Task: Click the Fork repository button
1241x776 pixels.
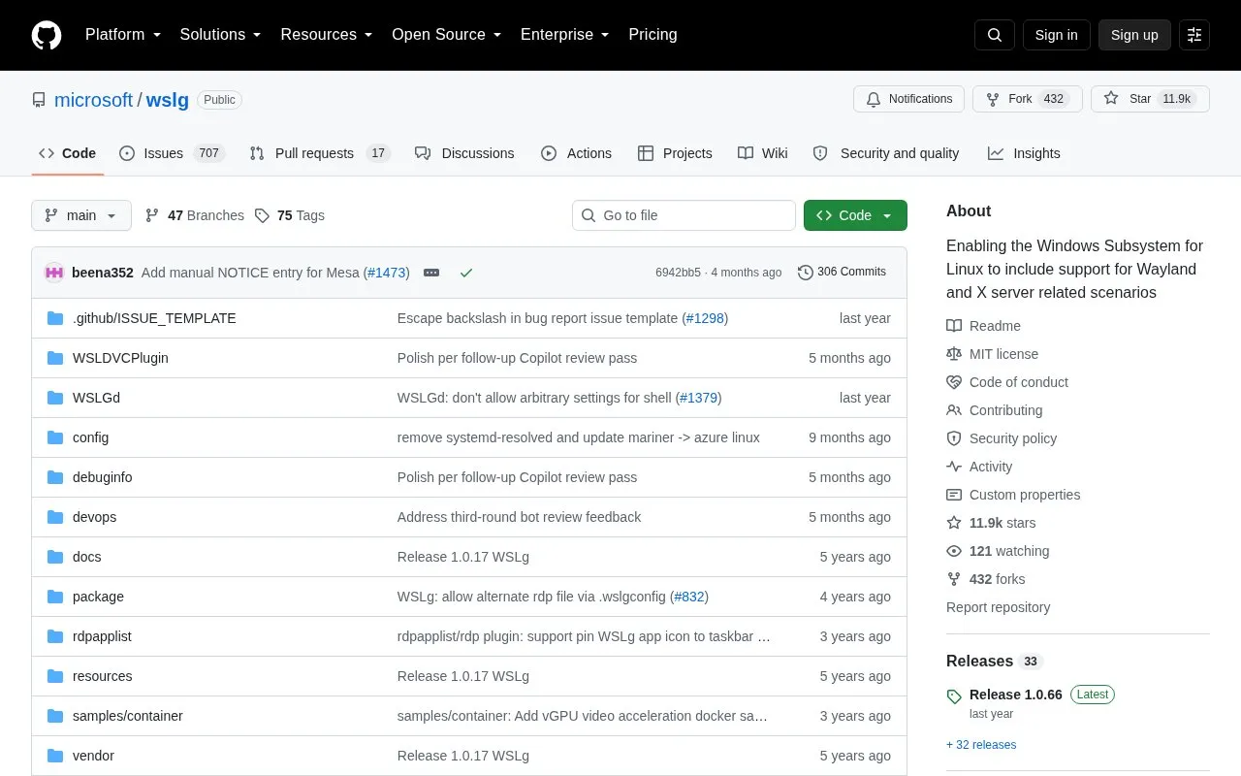Action: (1028, 99)
